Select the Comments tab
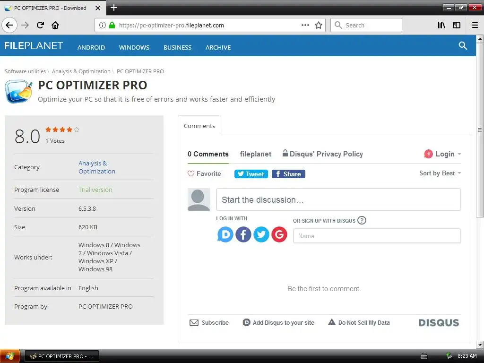 [x=199, y=126]
